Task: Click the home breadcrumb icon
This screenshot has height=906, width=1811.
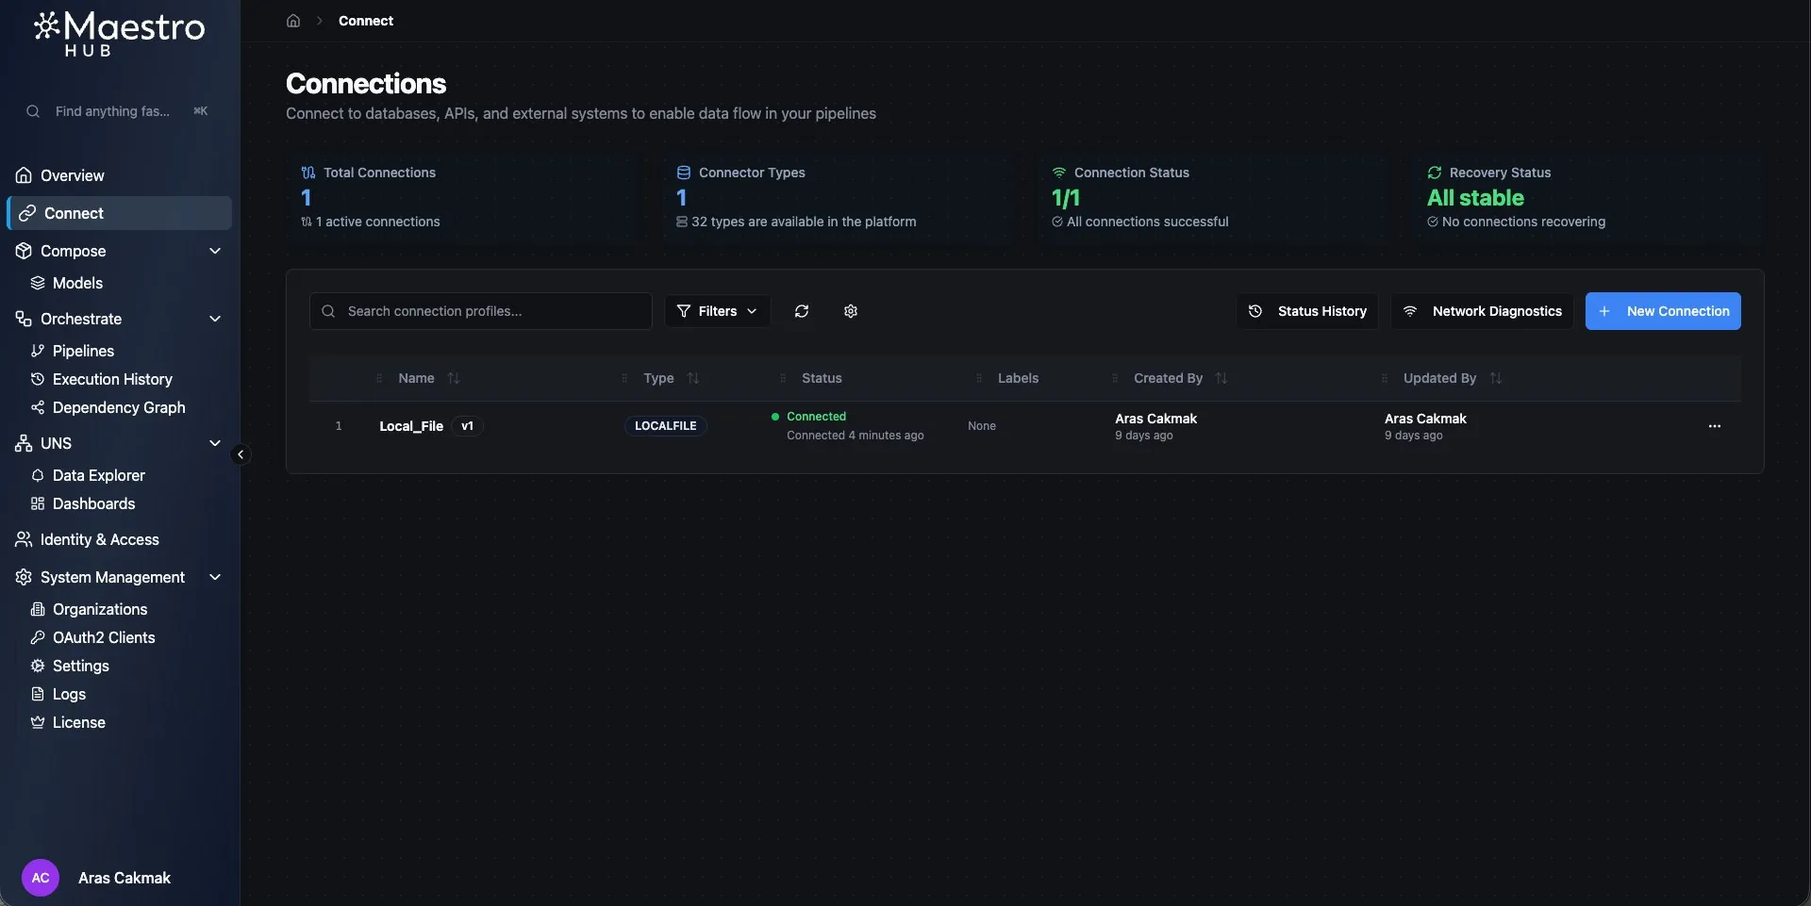Action: [293, 21]
